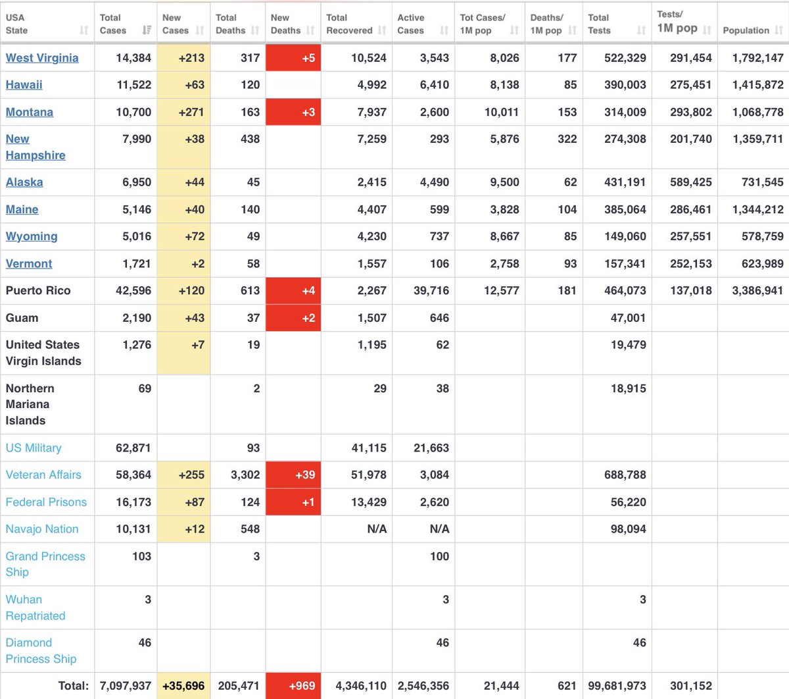The height and width of the screenshot is (699, 789).
Task: Sort by Total Deaths column arrows
Action: coord(255,30)
